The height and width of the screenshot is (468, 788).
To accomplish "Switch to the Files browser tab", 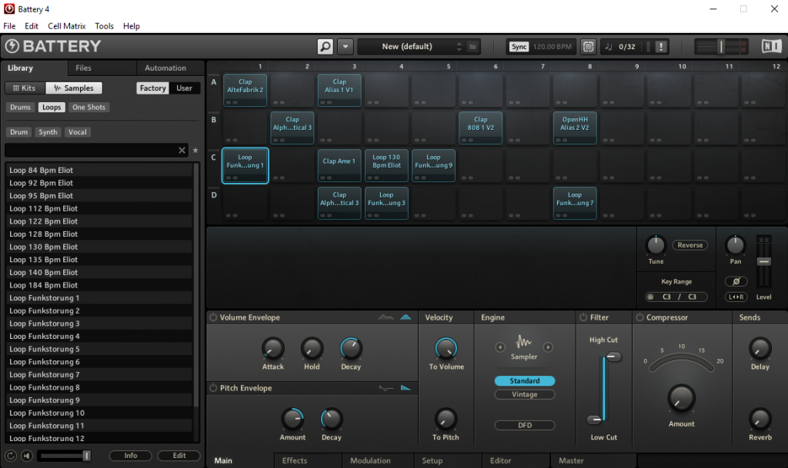I will [x=83, y=68].
